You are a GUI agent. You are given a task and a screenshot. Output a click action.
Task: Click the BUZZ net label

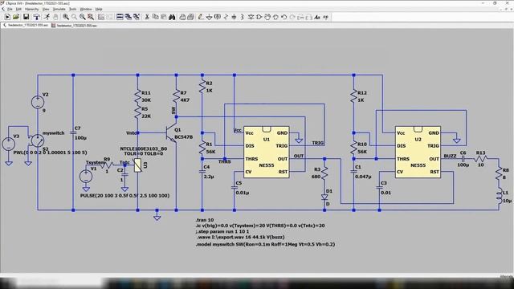point(450,156)
